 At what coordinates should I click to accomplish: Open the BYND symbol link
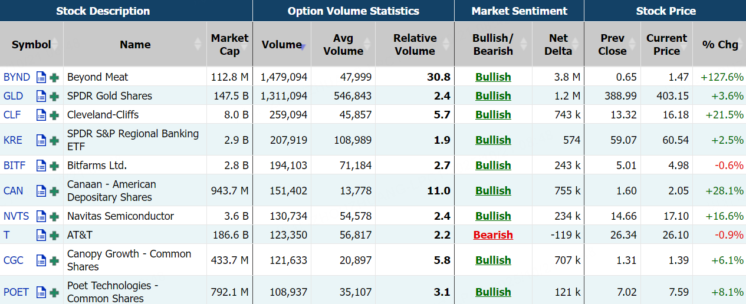17,77
